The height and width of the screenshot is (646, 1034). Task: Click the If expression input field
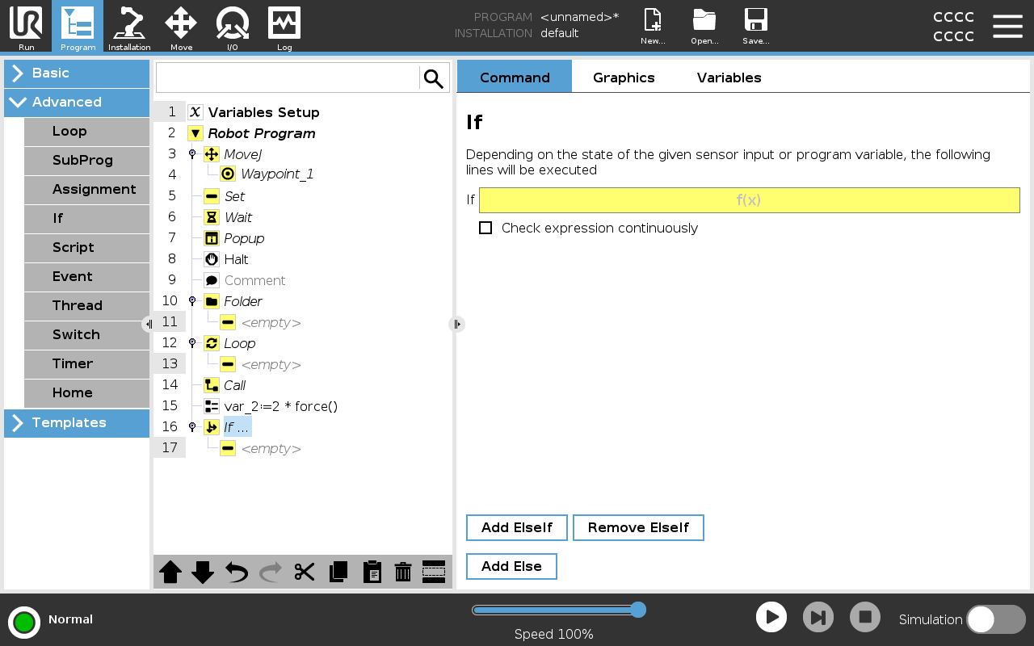tap(749, 200)
